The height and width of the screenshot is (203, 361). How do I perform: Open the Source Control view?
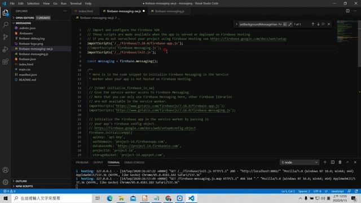click(x=5, y=37)
